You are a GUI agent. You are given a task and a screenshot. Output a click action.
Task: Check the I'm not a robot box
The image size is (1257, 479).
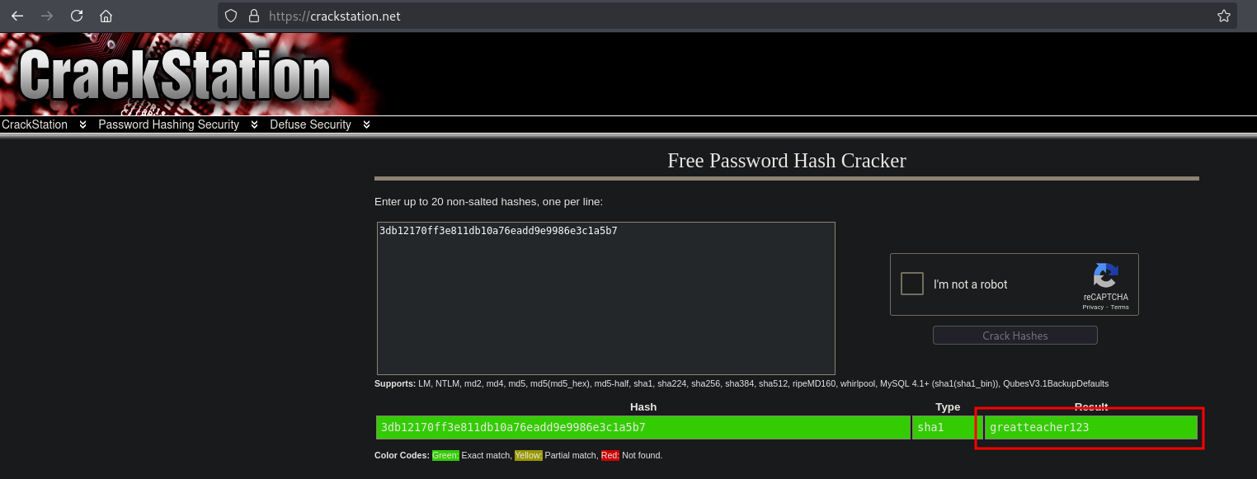(912, 284)
